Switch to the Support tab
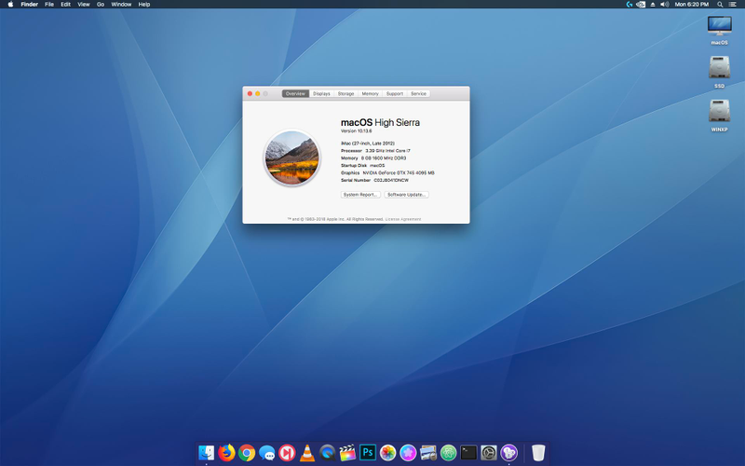Image resolution: width=745 pixels, height=466 pixels. 394,94
